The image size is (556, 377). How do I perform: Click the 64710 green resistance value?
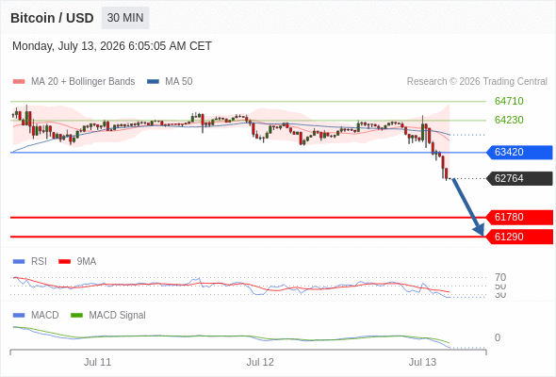click(x=509, y=101)
